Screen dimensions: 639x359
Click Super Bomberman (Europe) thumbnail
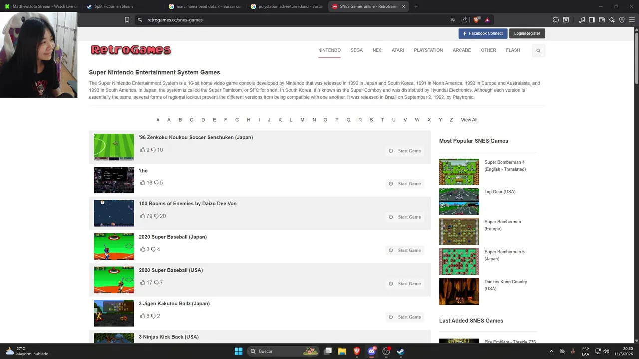tap(459, 232)
